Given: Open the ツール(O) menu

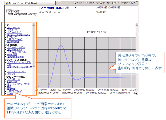Looking at the screenshot, I should (125, 3).
